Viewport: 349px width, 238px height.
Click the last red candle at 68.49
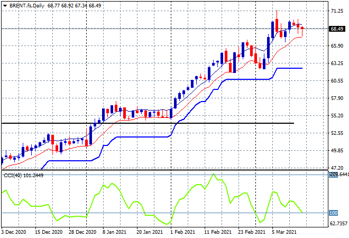[x=302, y=28]
